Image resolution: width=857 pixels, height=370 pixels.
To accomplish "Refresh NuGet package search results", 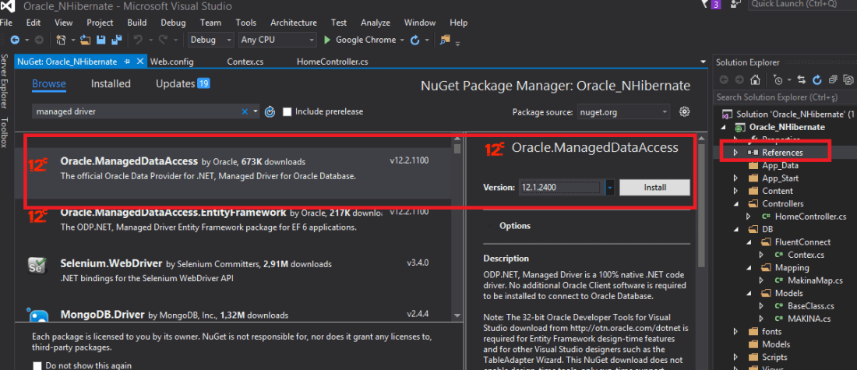I will pyautogui.click(x=270, y=111).
